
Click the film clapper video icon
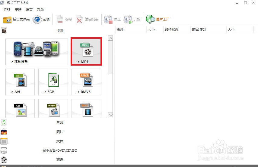click(x=4, y=30)
